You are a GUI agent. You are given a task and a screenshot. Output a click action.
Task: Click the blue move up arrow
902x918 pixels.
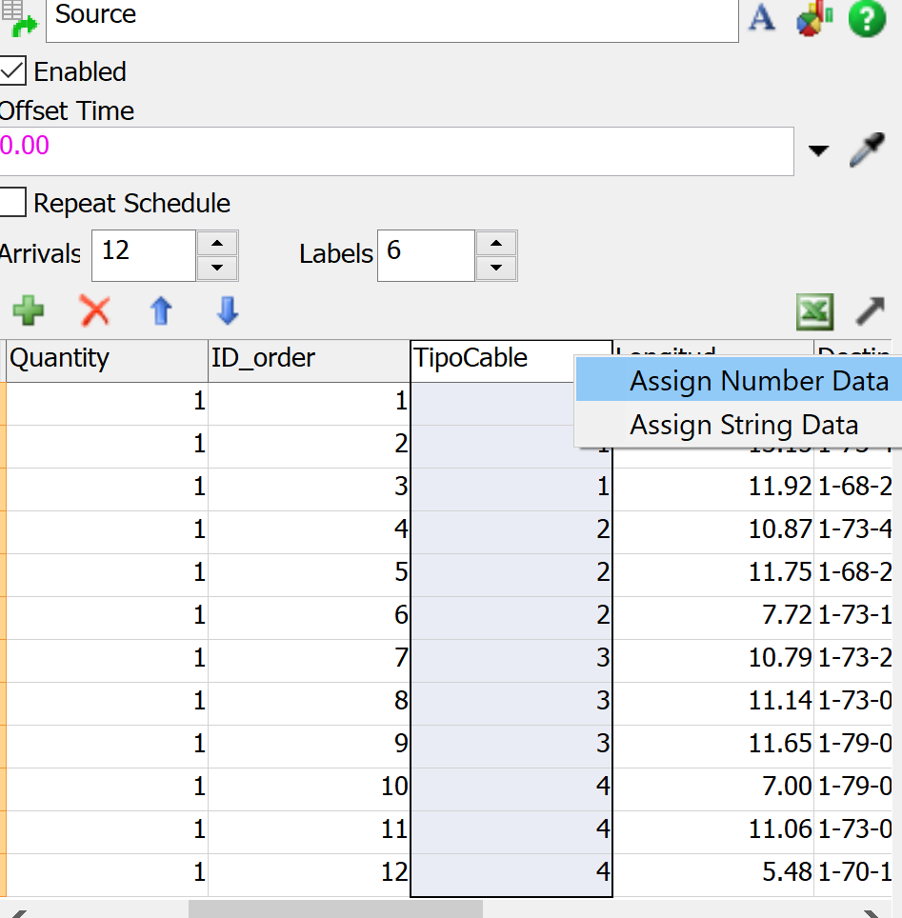point(161,310)
